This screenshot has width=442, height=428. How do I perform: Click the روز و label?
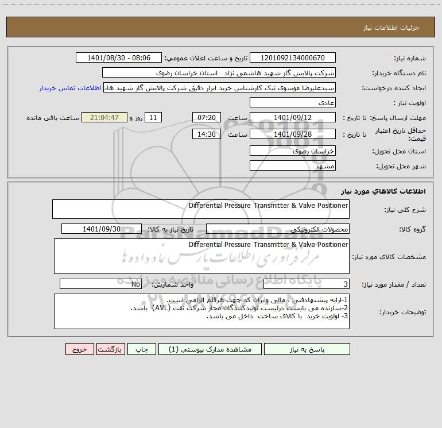pyautogui.click(x=136, y=118)
